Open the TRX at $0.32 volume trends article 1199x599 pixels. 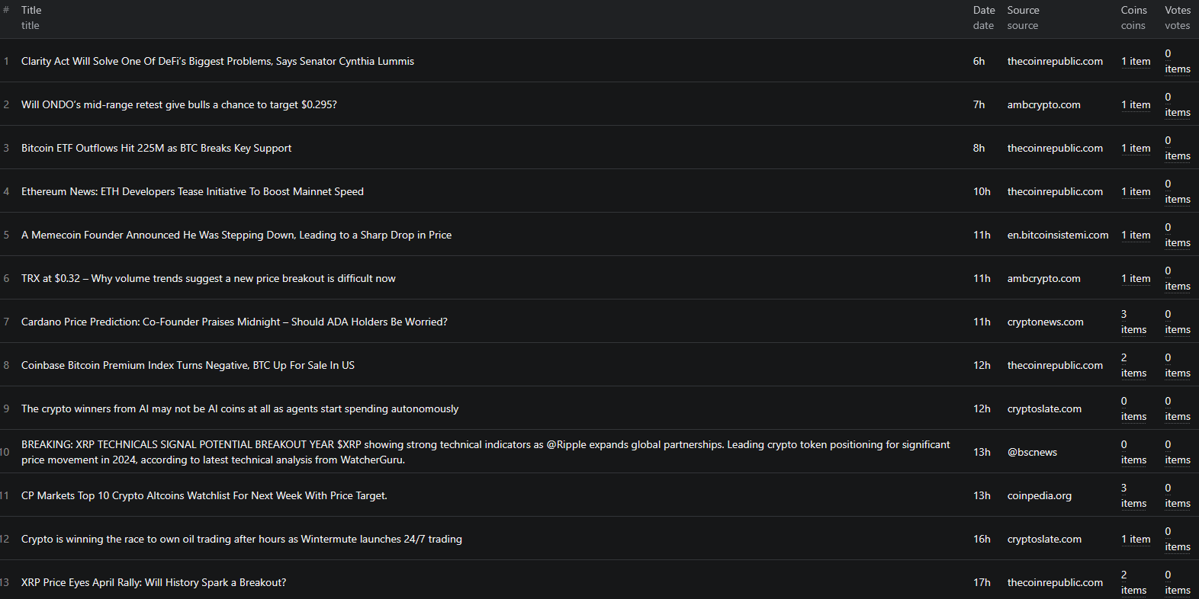tap(208, 278)
